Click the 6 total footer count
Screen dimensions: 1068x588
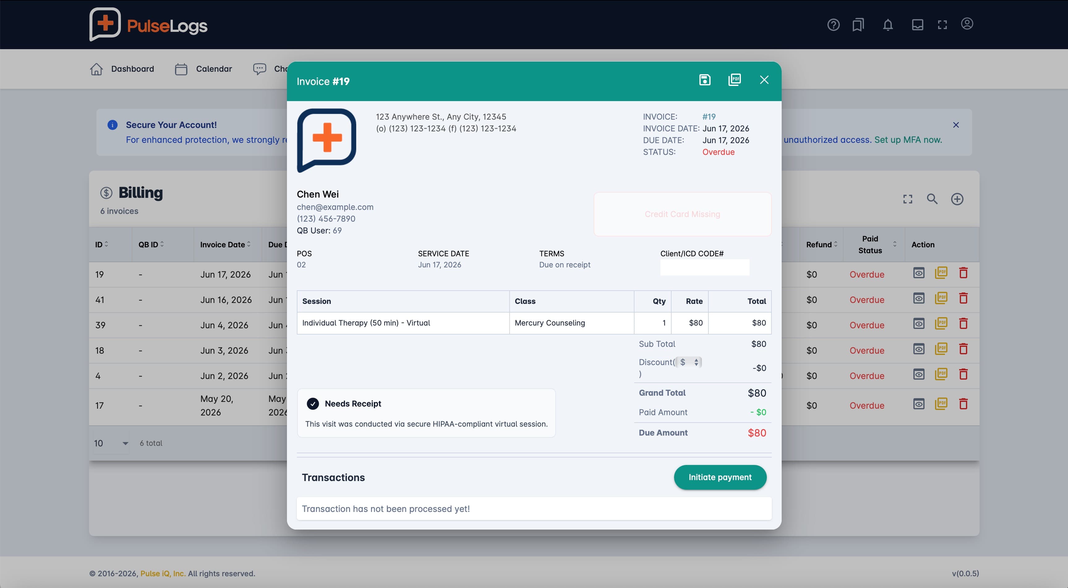[x=151, y=443]
